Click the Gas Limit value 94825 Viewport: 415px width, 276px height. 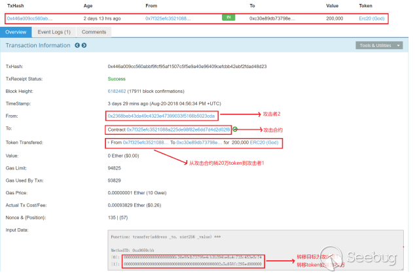click(x=115, y=168)
